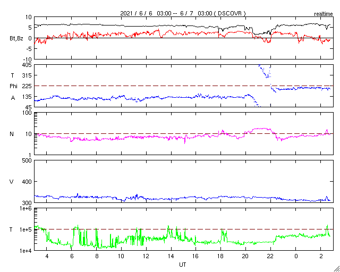Click the 'N' density axis label

click(12, 134)
